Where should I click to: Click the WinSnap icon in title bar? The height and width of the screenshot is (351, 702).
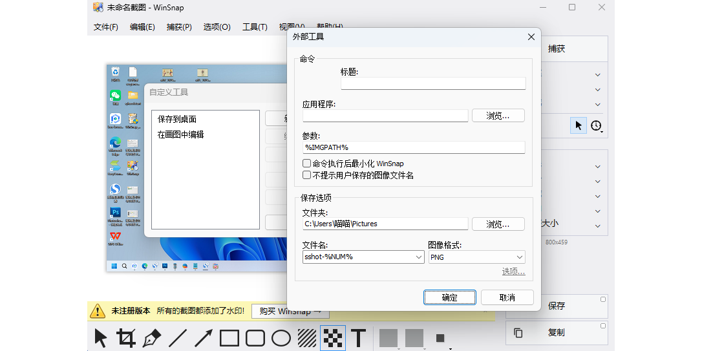coord(98,7)
